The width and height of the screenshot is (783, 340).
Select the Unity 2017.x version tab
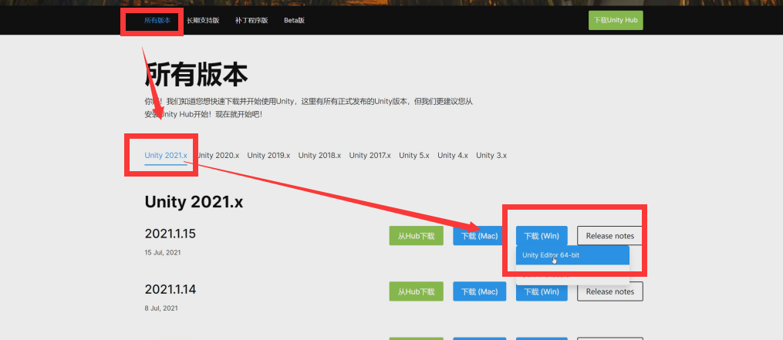370,155
